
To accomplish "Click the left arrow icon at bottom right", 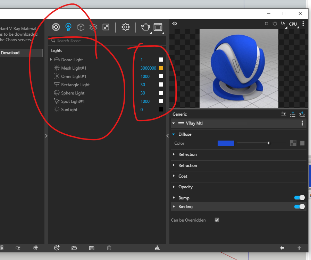I will [282, 248].
